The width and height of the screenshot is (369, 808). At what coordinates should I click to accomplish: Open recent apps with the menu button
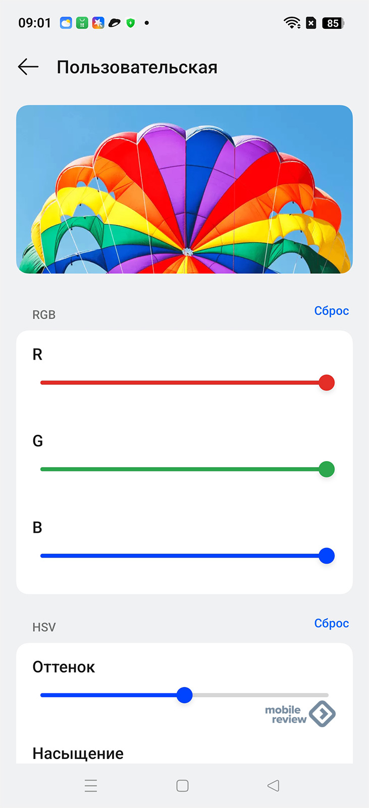[91, 786]
